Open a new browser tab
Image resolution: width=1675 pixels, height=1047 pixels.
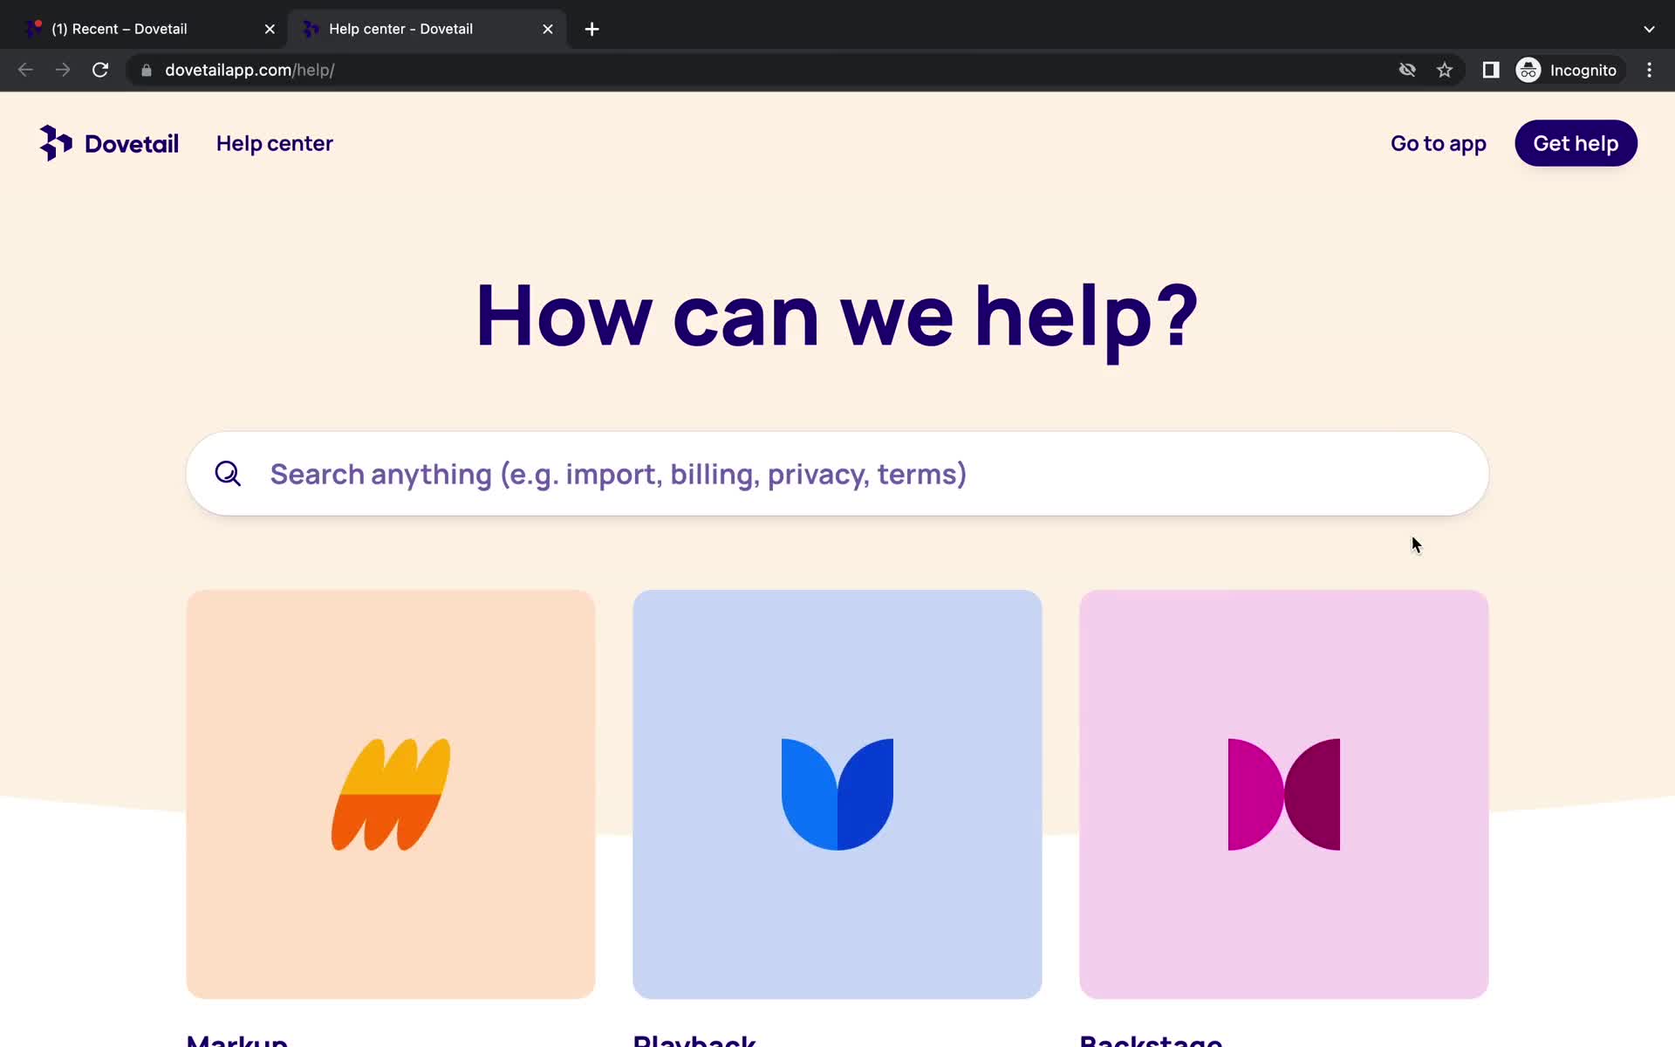coord(592,29)
